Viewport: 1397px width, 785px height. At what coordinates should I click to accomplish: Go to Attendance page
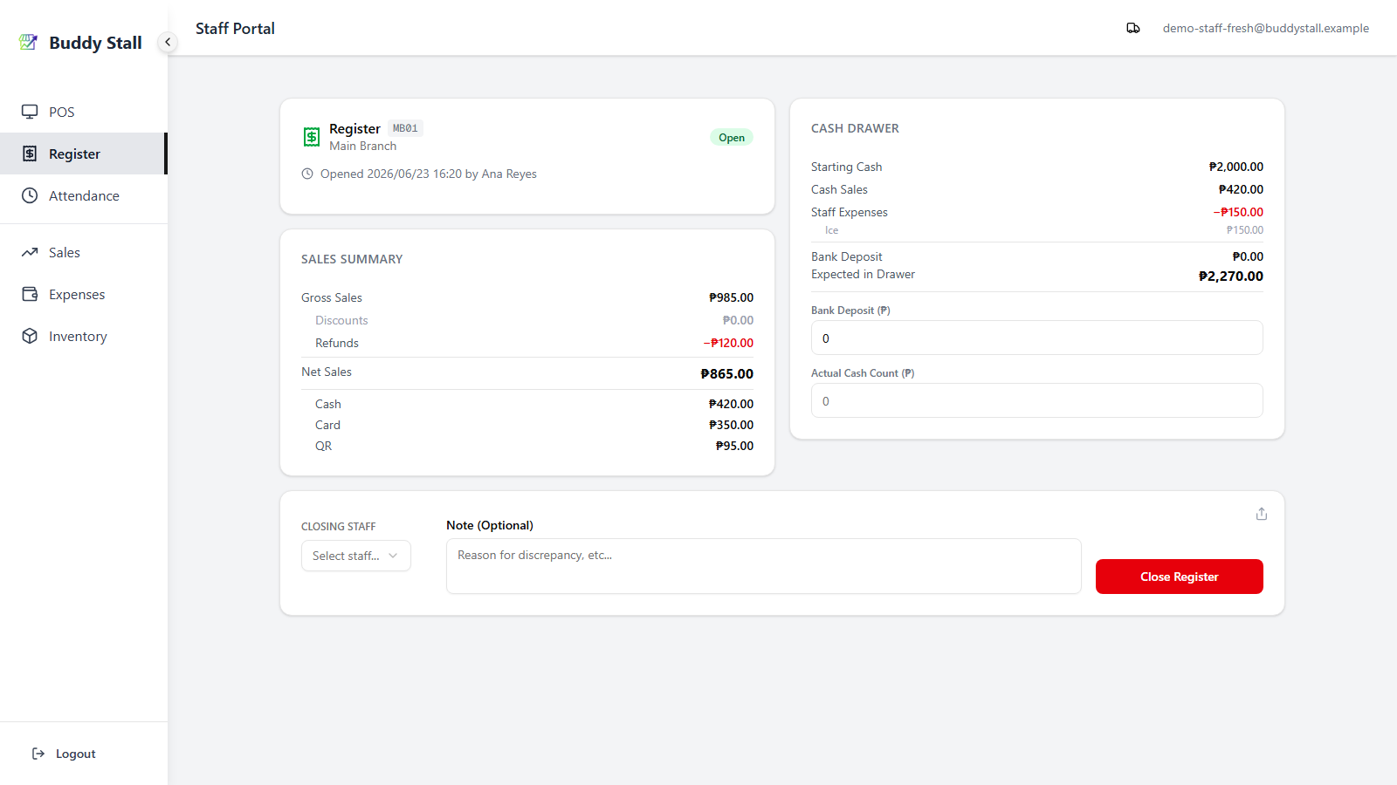coord(84,195)
